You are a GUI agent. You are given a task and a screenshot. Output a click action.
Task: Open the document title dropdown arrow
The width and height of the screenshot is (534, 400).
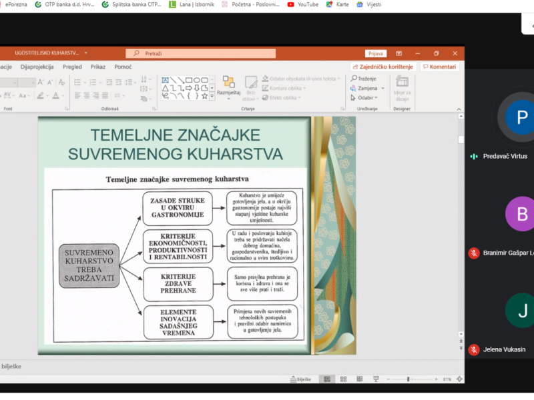86,53
